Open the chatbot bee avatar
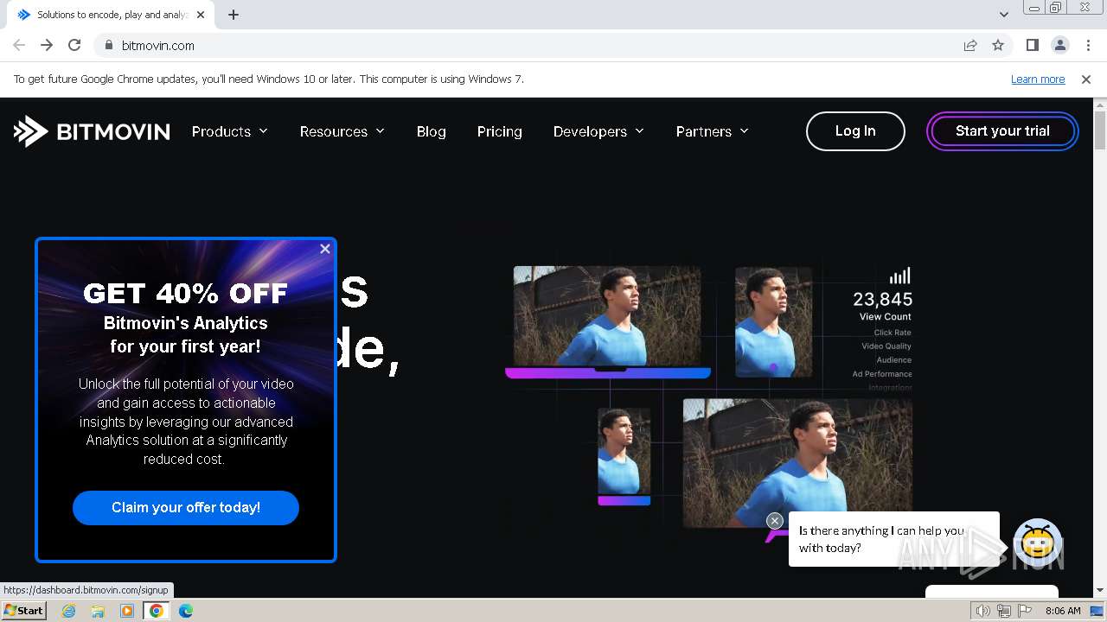The width and height of the screenshot is (1107, 622). click(1038, 543)
